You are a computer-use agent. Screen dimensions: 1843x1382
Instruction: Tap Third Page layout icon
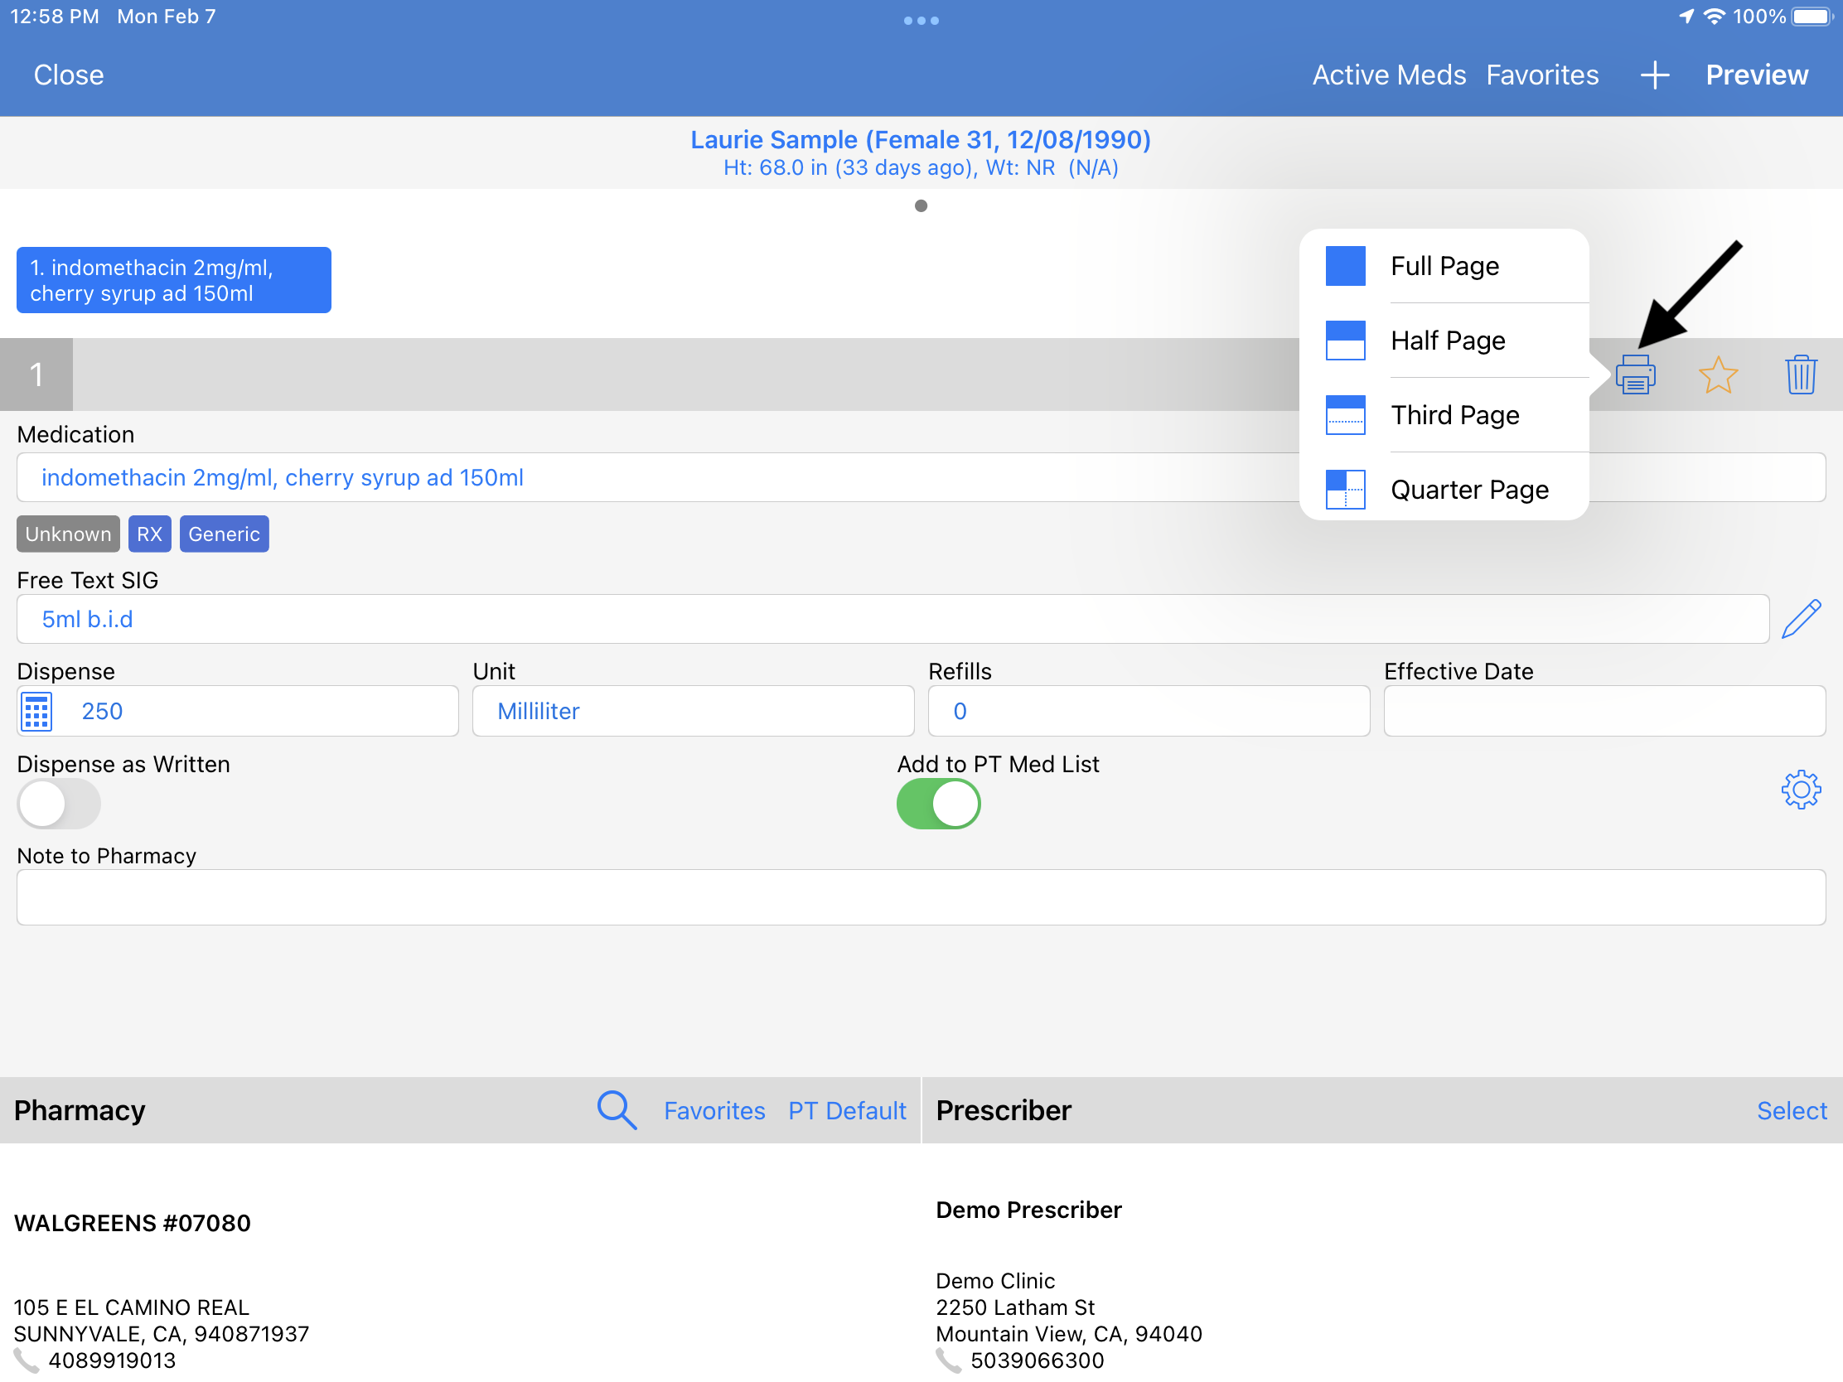(x=1345, y=415)
